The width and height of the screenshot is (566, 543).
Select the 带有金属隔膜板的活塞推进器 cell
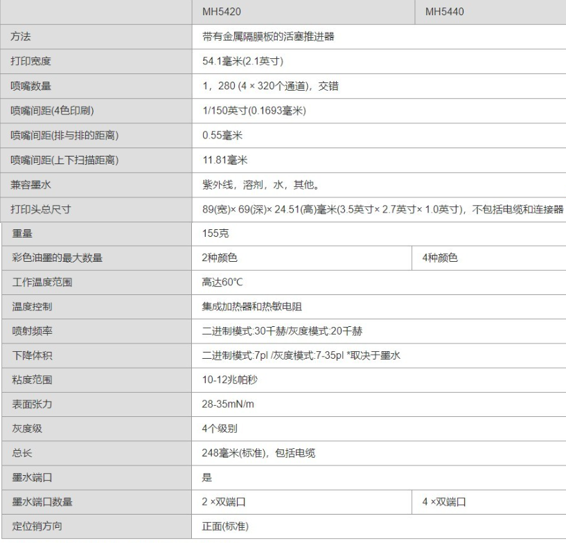268,37
